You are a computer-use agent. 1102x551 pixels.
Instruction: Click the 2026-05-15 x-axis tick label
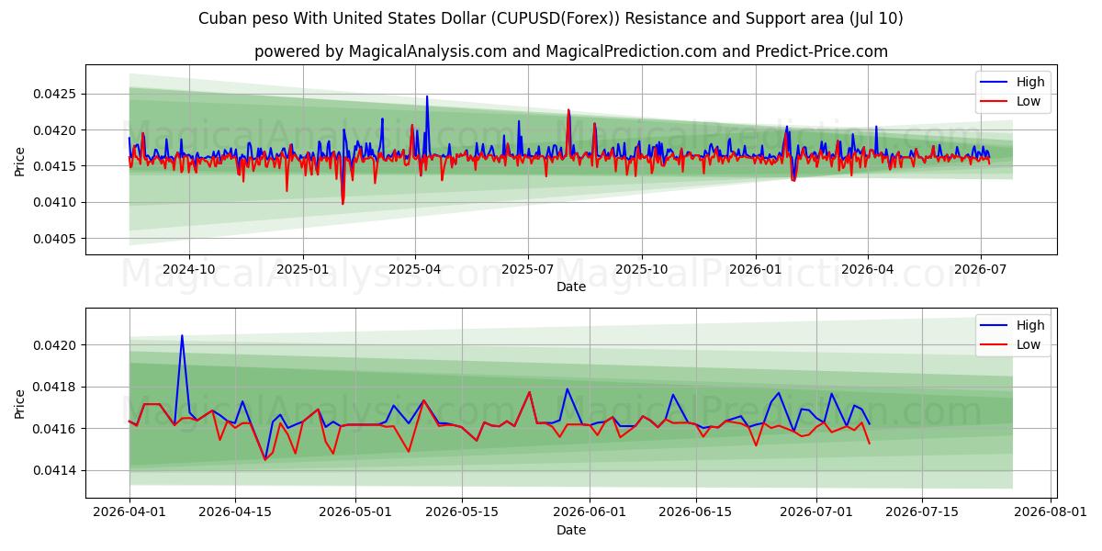461,512
